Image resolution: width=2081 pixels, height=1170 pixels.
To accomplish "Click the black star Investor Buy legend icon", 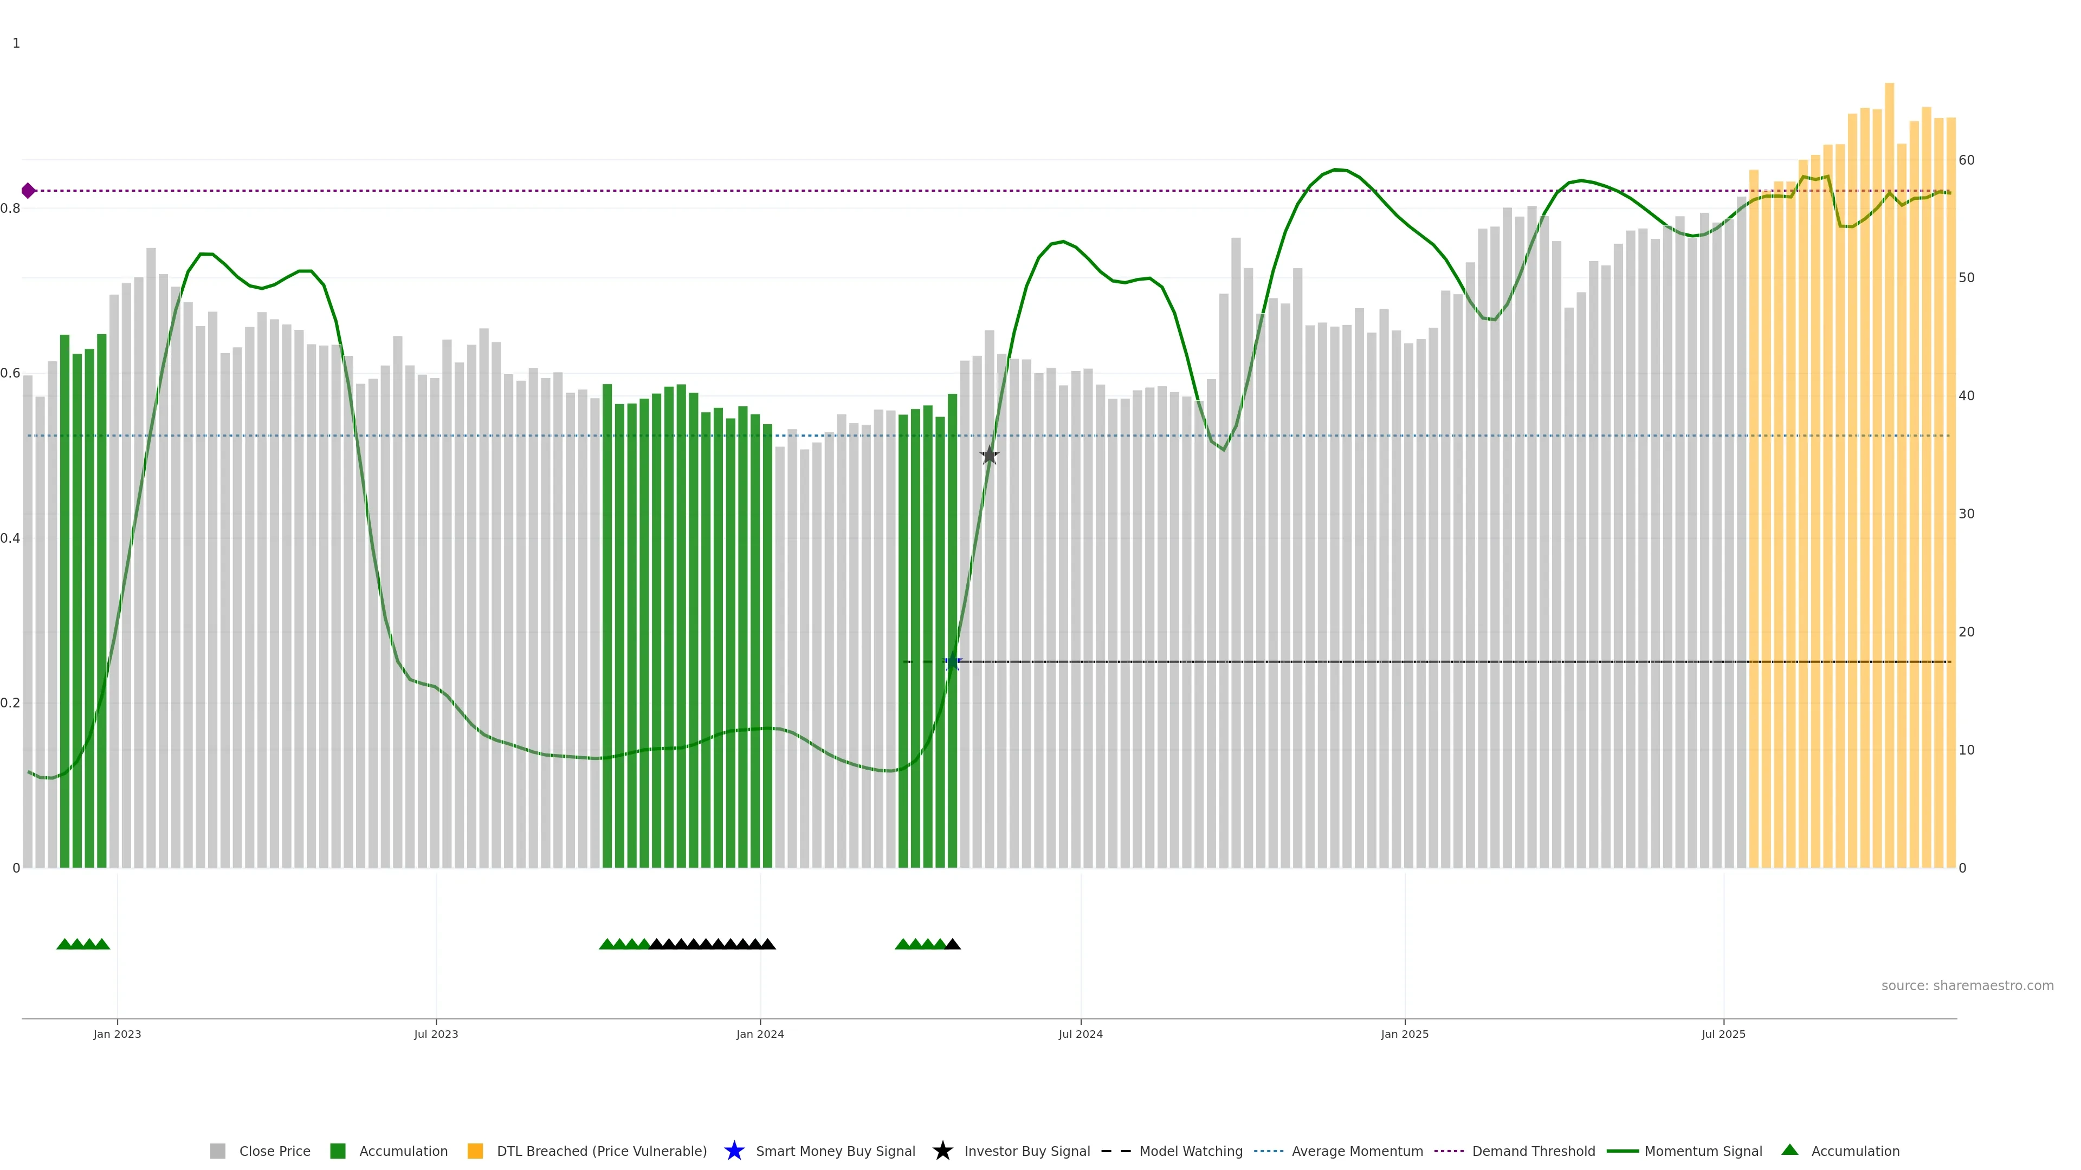I will pyautogui.click(x=942, y=1150).
